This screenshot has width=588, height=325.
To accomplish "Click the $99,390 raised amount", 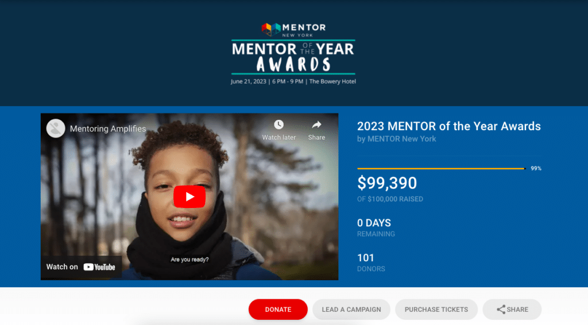I will pyautogui.click(x=387, y=183).
